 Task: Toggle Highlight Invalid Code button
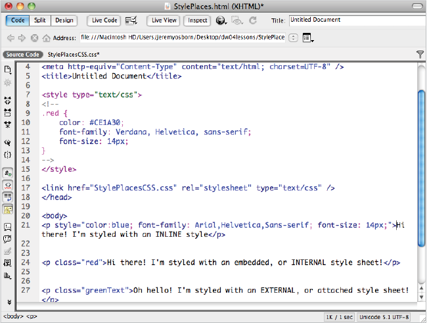coord(8,186)
